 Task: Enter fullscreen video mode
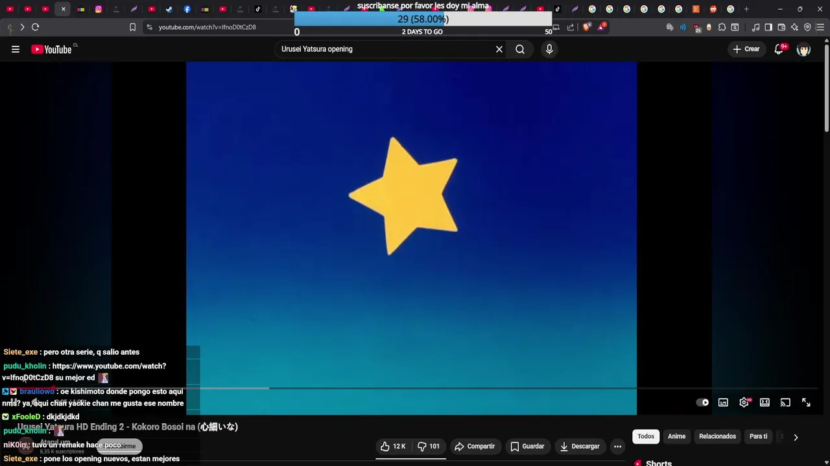click(x=806, y=403)
